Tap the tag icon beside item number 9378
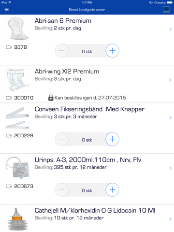This screenshot has height=232, width=174. pyautogui.click(x=9, y=47)
